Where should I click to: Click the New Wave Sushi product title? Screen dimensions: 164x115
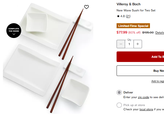[x=136, y=11]
